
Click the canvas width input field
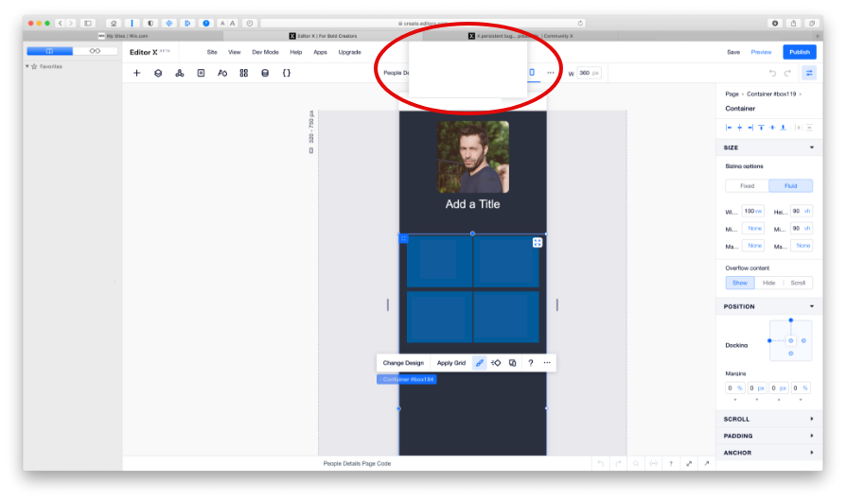[589, 73]
